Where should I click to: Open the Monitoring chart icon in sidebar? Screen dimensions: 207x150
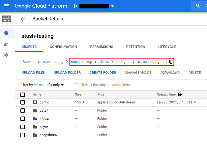click(x=6, y=44)
